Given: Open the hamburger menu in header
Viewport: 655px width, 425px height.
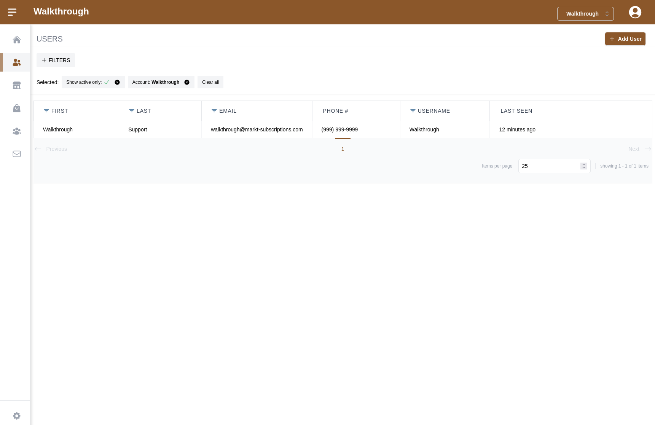Looking at the screenshot, I should (x=12, y=12).
